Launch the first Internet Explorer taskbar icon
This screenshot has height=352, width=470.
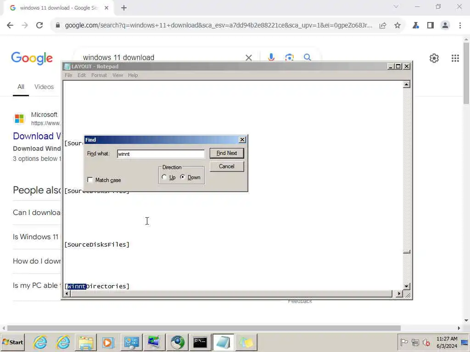(40, 342)
